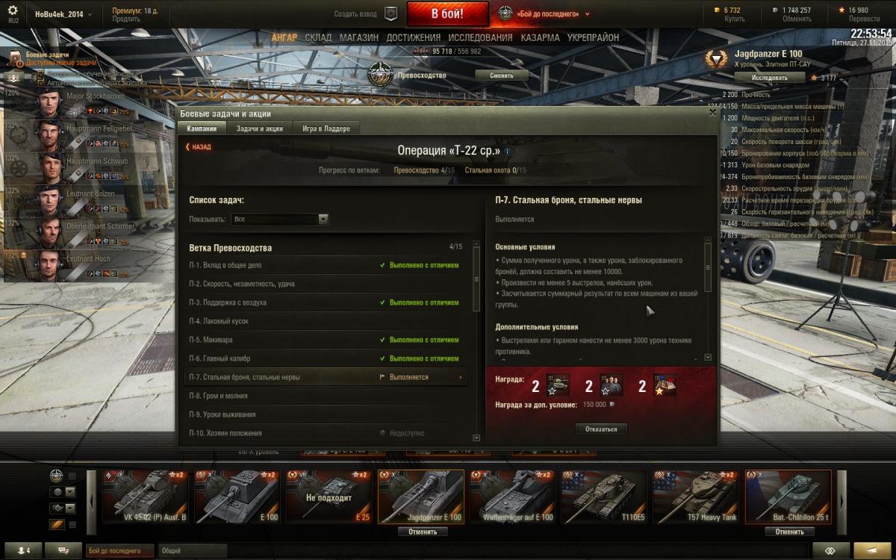Click the tank reward icon in Награда
This screenshot has height=560, width=896.
558,385
